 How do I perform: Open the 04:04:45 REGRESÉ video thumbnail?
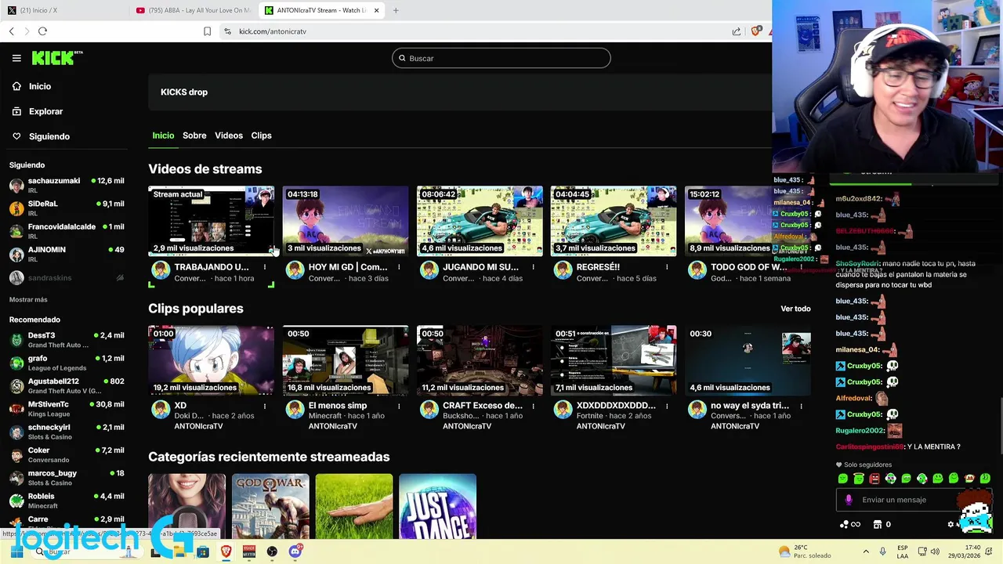pos(614,221)
